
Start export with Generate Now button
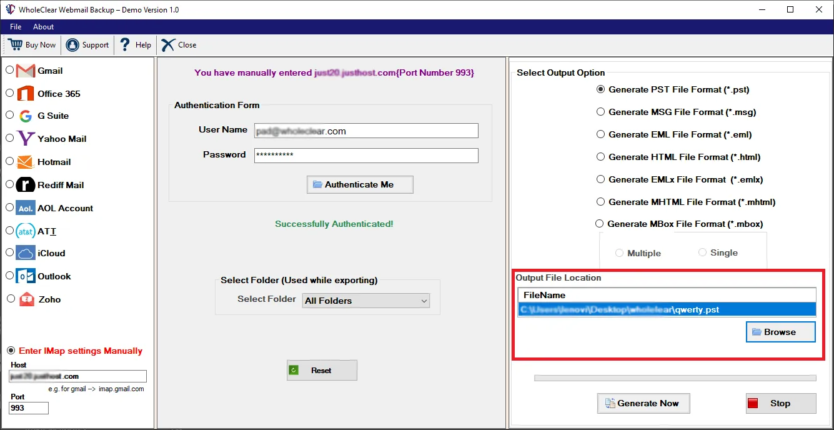click(x=643, y=403)
